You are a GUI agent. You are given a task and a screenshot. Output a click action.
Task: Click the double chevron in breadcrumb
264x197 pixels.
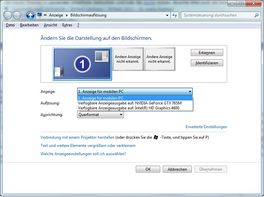45,15
